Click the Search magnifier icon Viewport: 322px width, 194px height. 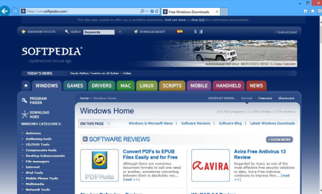click(67, 32)
